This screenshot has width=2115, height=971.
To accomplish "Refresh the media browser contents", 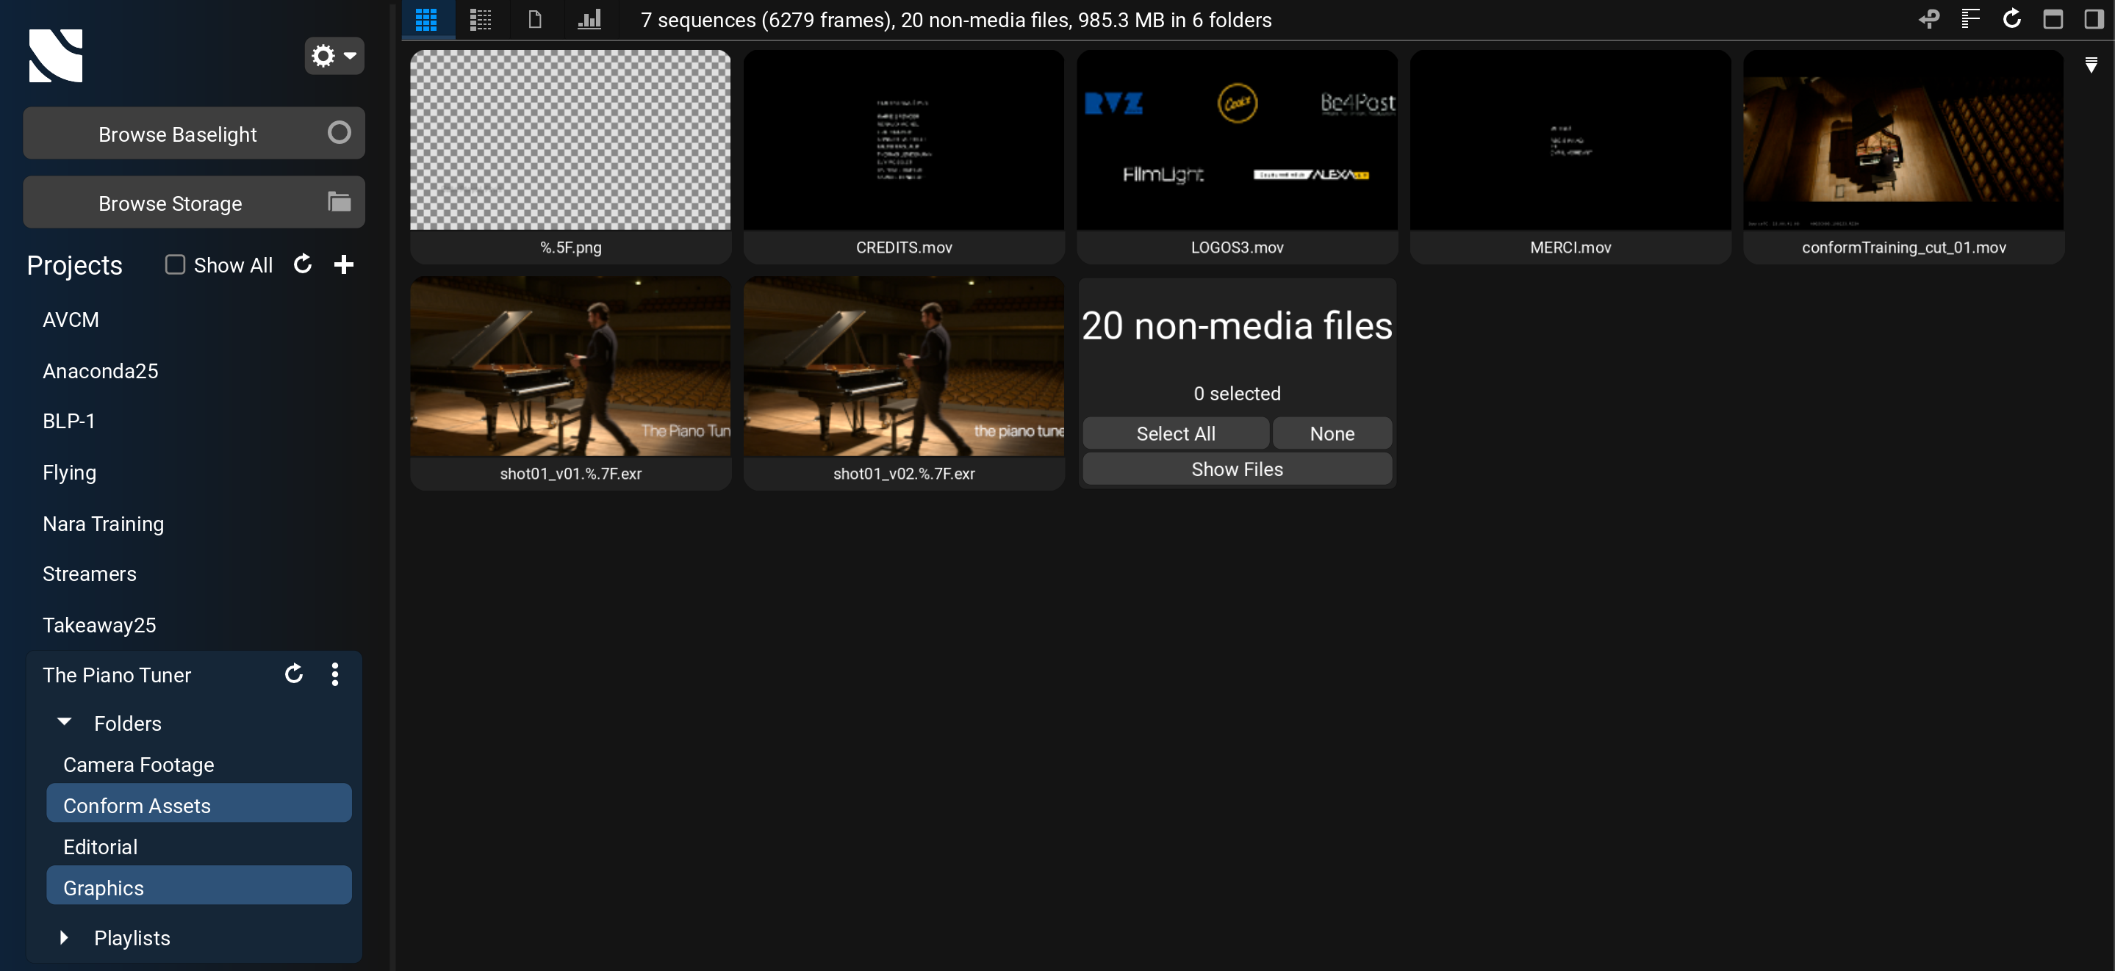I will click(2011, 19).
